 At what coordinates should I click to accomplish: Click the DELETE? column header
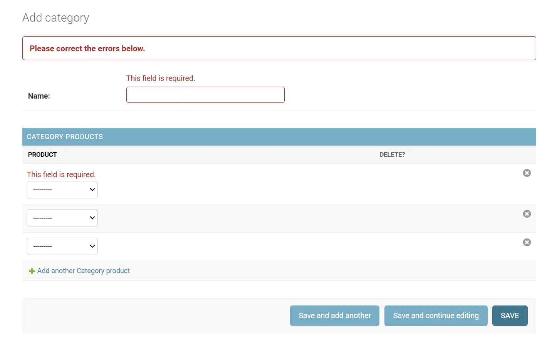(392, 154)
